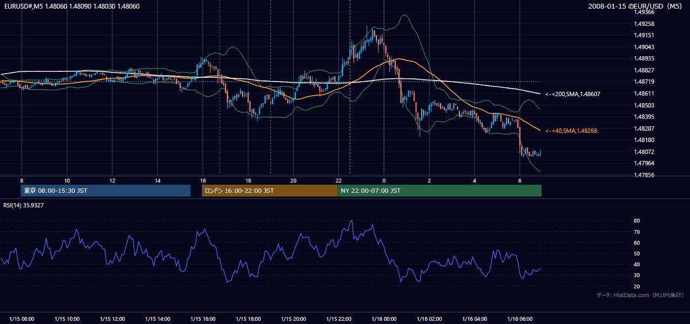This screenshot has height=324, width=690.
Task: Click the London 16:00-22:00 JST session bar
Action: coord(269,191)
